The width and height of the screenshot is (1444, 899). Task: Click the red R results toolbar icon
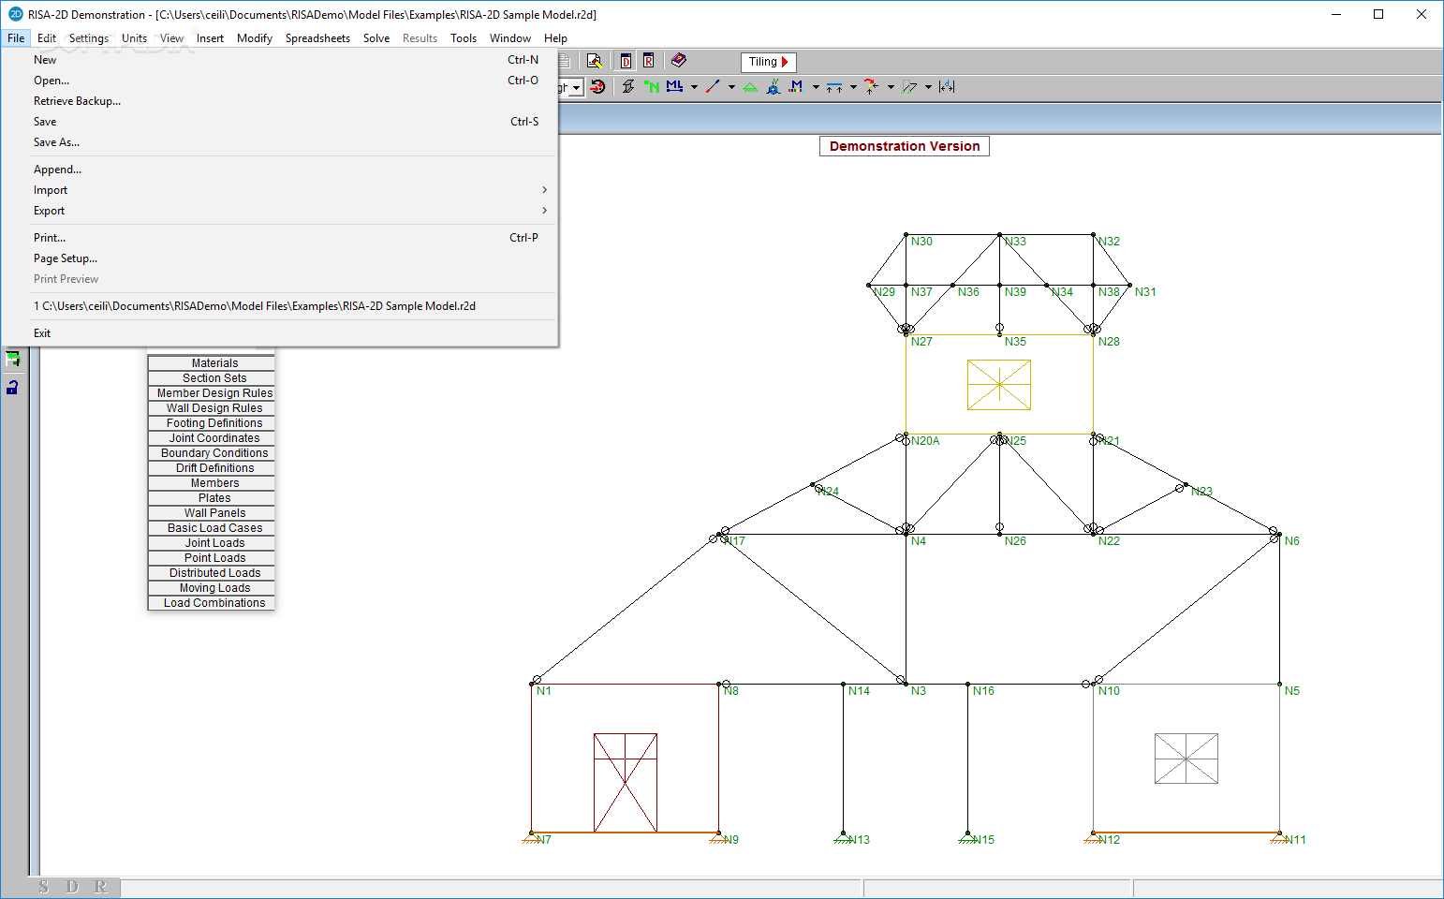[x=648, y=61]
